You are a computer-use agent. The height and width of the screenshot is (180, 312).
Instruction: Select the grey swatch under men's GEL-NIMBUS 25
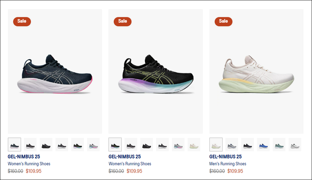[x=232, y=144]
